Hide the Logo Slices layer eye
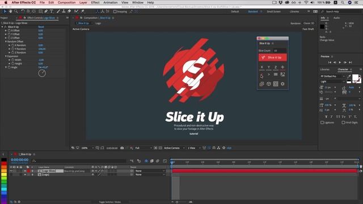363x204 pixels. coord(11,171)
